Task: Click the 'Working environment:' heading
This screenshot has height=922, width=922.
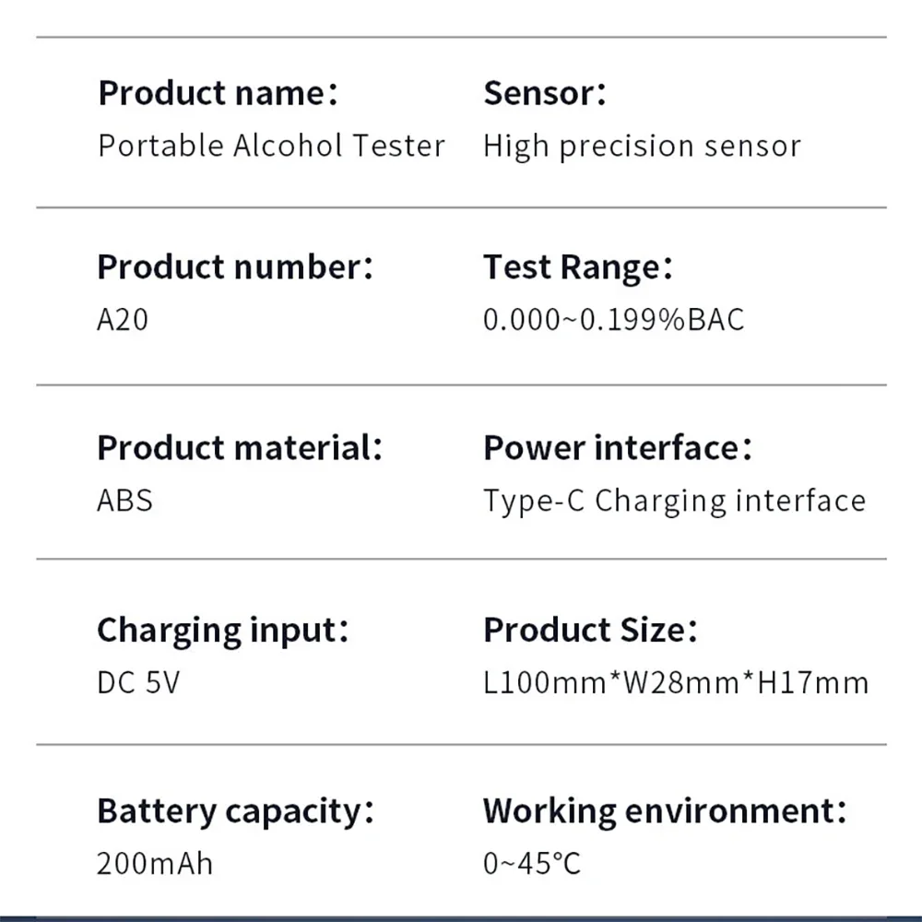Action: click(x=664, y=811)
